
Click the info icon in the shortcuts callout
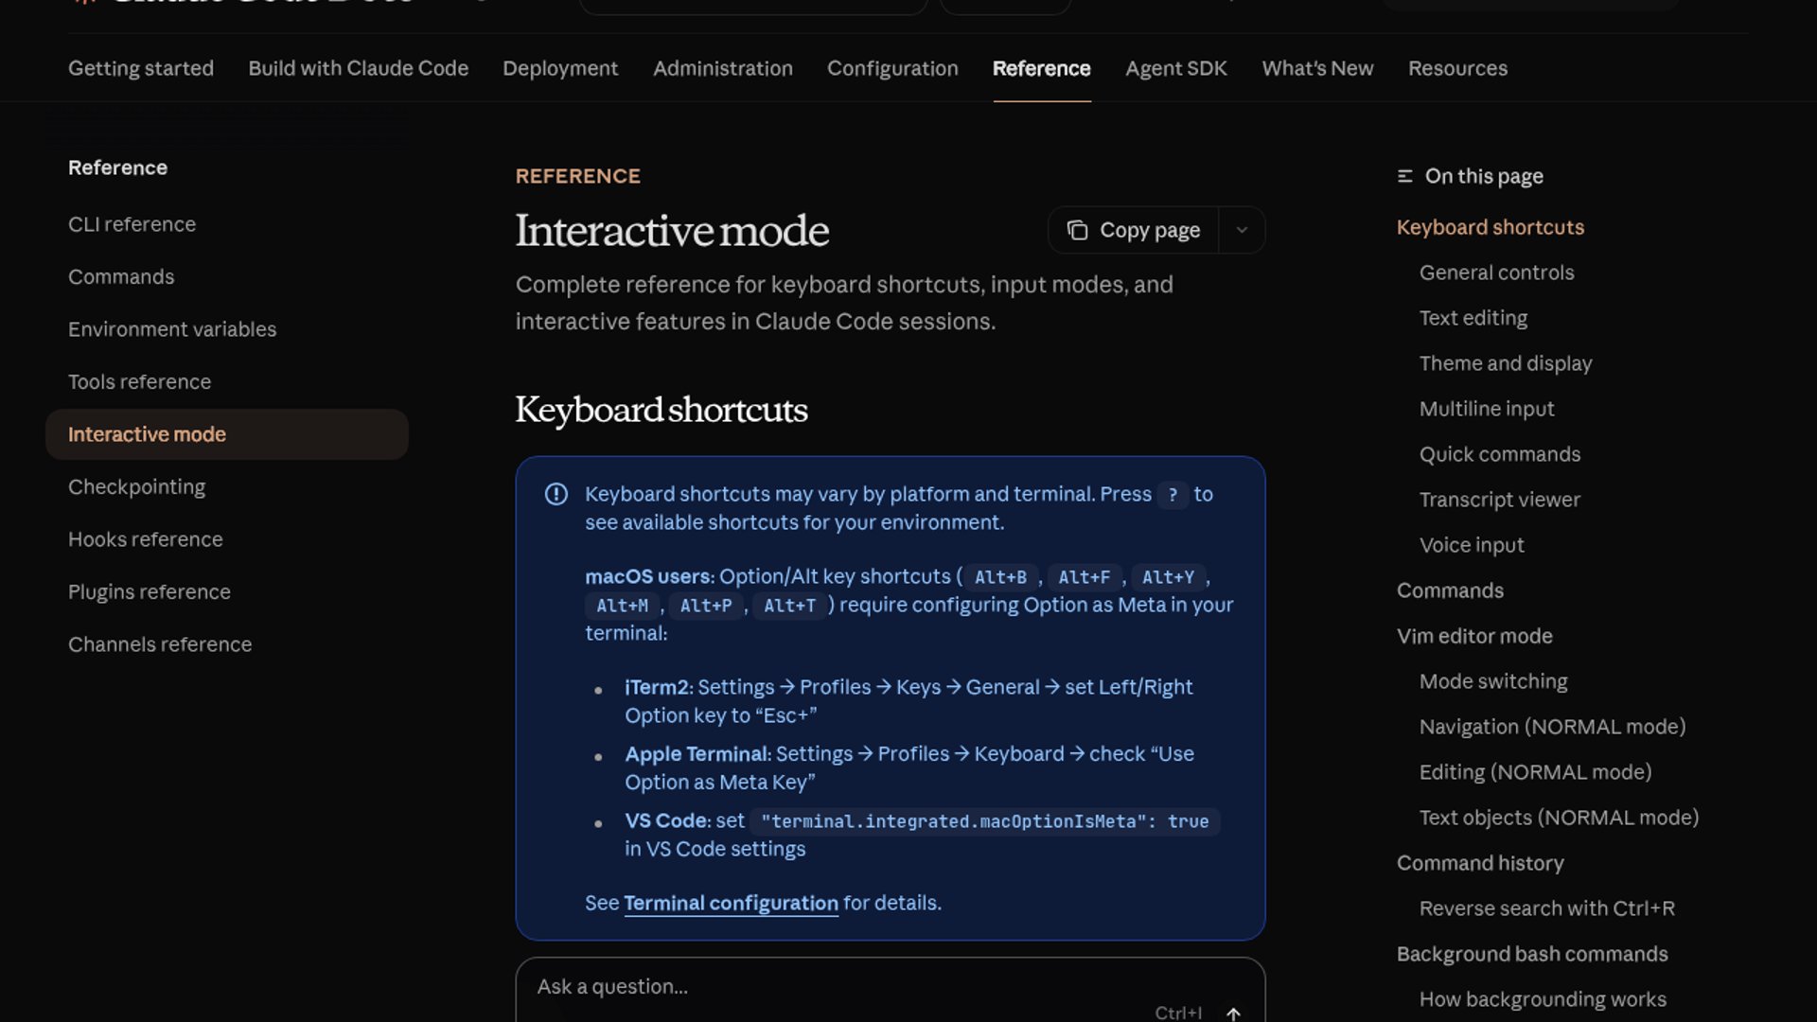(x=556, y=494)
